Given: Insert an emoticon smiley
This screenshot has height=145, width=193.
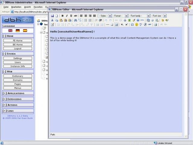Looking at the screenshot, I should click(137, 25).
